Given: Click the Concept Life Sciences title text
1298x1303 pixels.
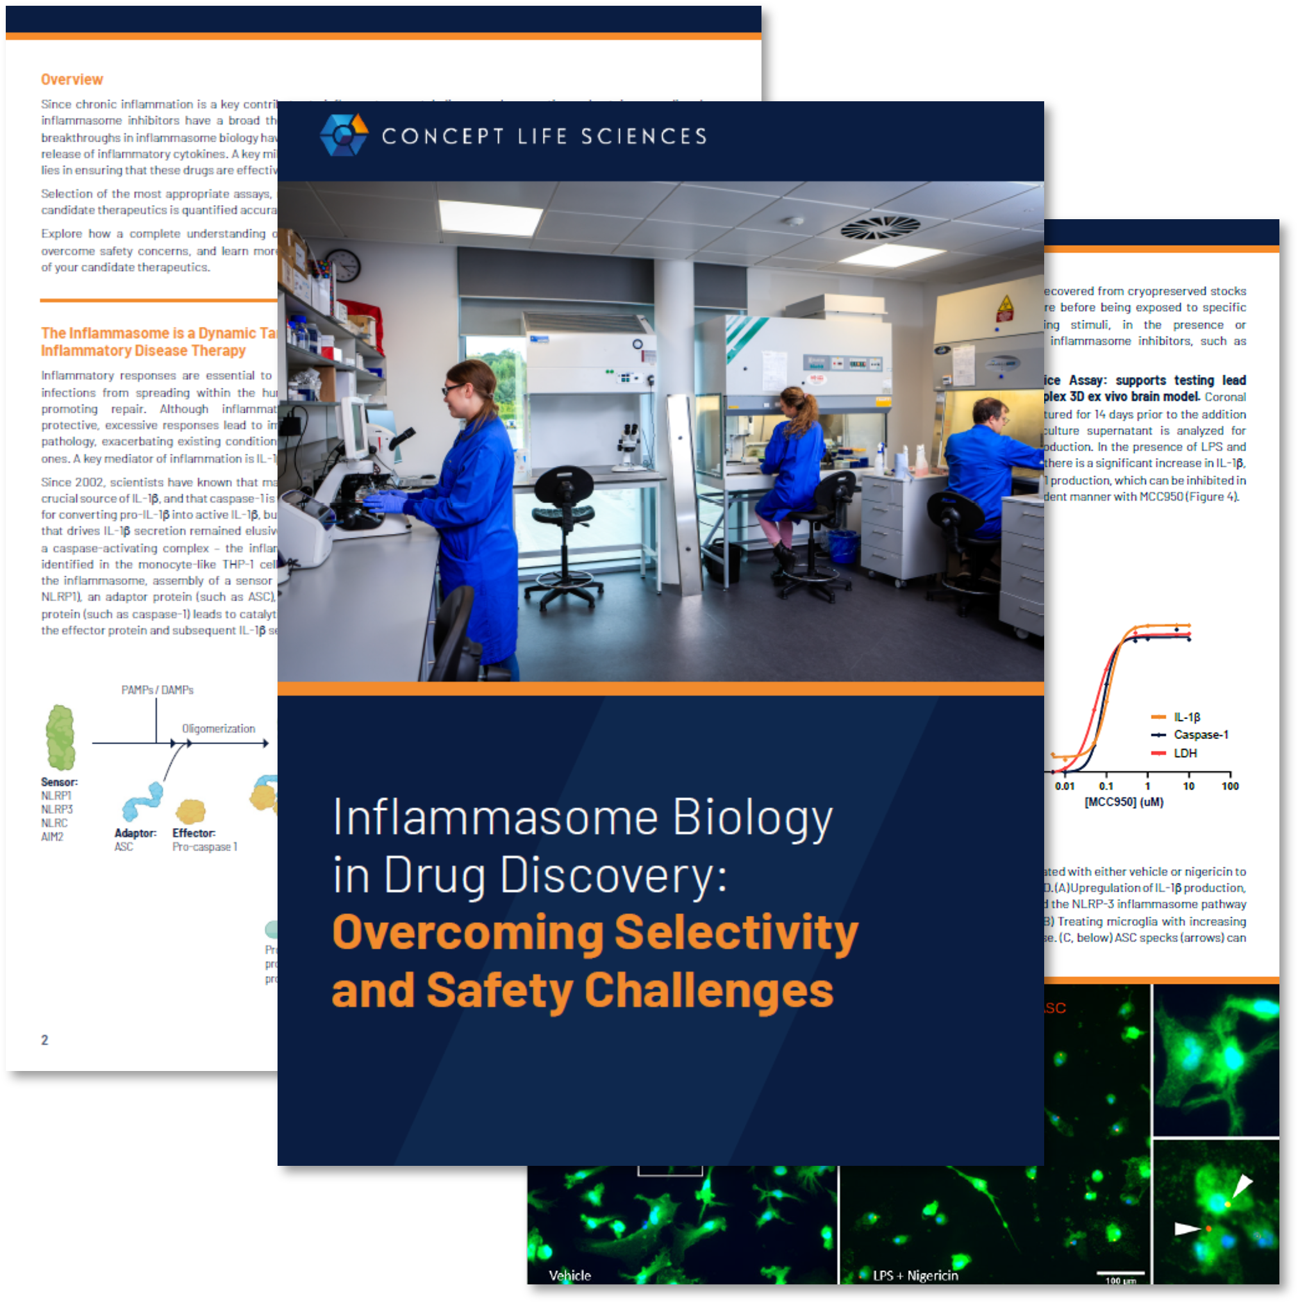Looking at the screenshot, I should 544,137.
